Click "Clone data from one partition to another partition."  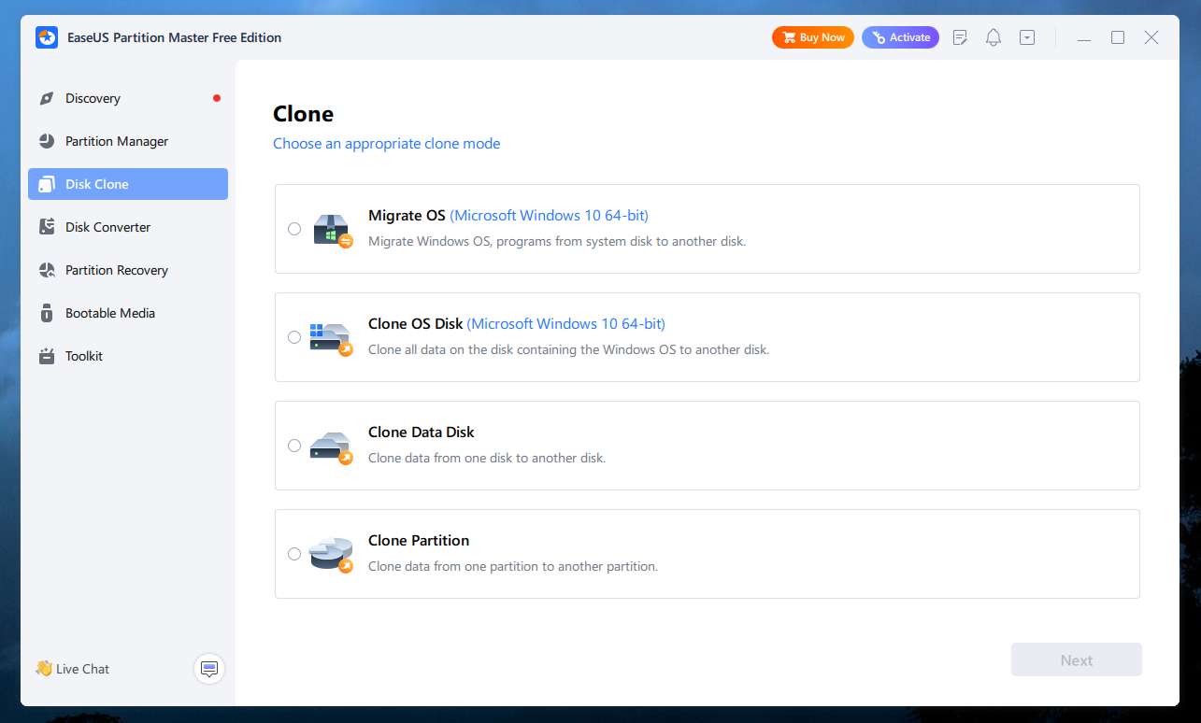[513, 566]
